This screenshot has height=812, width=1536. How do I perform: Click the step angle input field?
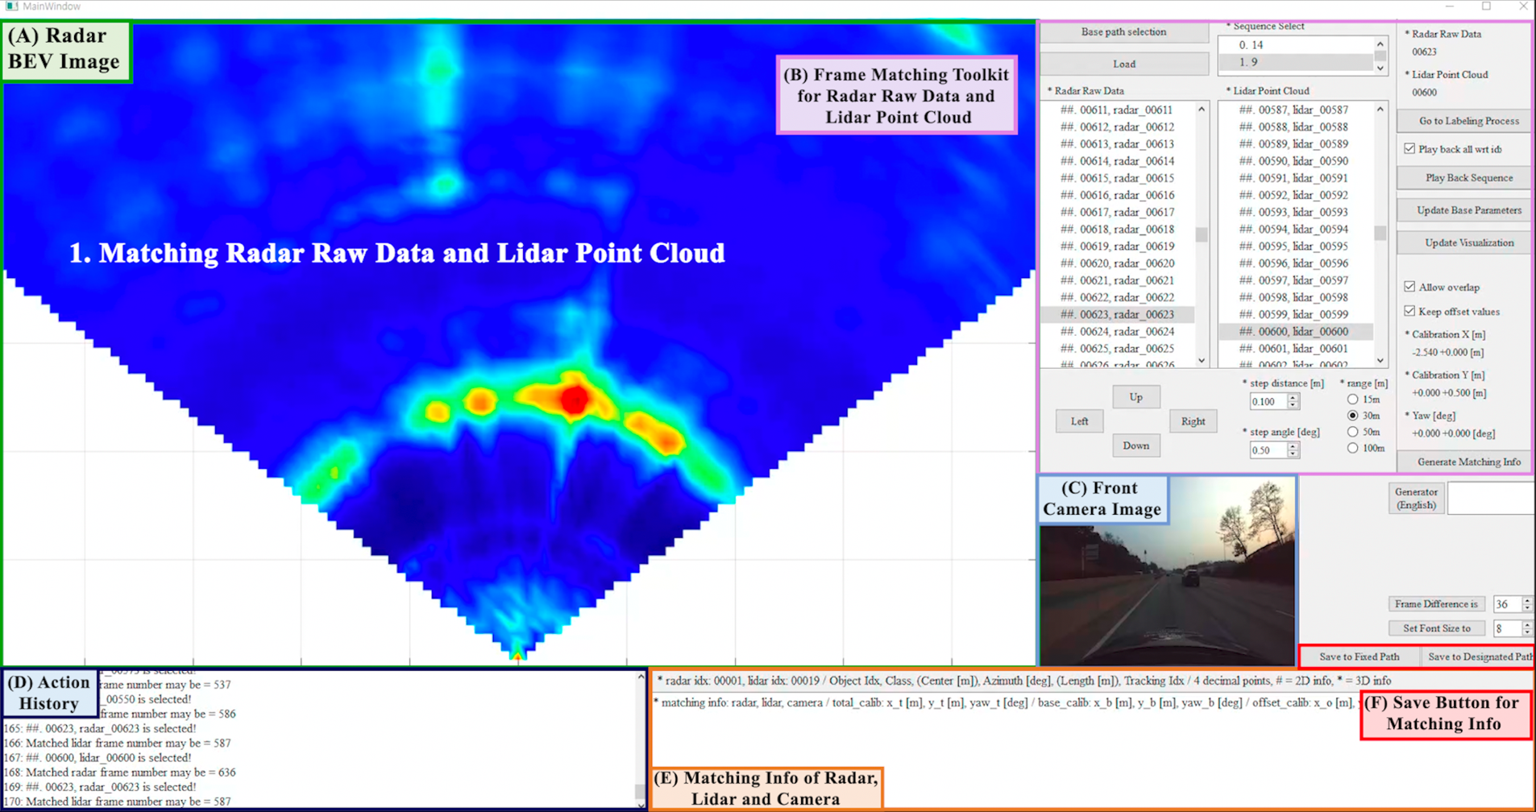[1268, 450]
